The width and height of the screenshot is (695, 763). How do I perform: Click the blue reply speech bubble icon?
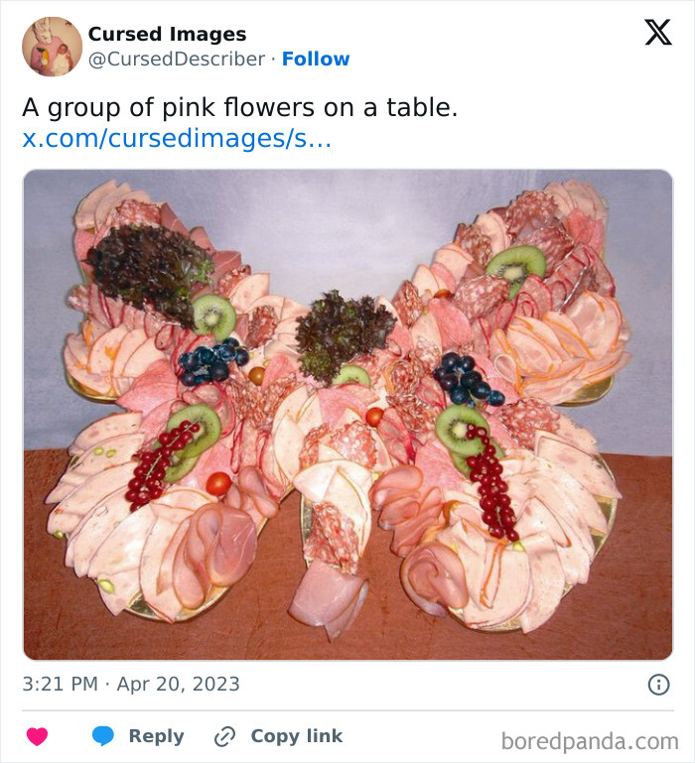coord(102,736)
